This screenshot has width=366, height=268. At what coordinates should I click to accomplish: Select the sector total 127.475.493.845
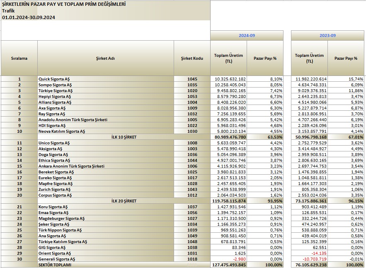[229, 265]
